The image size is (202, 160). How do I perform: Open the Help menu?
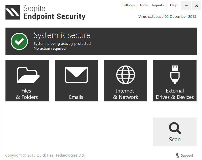[x=174, y=5]
